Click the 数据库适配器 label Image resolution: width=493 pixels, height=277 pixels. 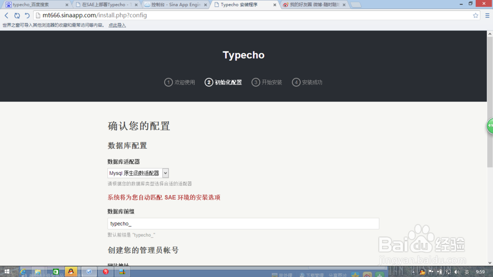tap(124, 162)
